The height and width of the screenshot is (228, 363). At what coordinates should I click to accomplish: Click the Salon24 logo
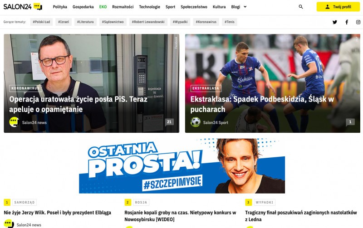click(x=23, y=7)
